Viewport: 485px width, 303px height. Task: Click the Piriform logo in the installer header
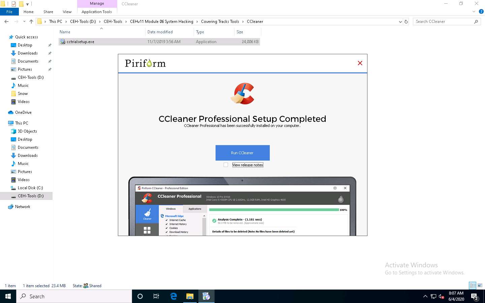tap(145, 63)
